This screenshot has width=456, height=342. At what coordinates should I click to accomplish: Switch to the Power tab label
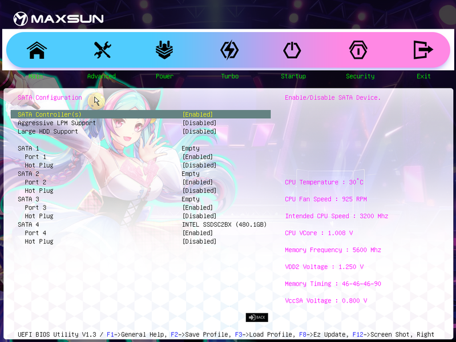[164, 76]
